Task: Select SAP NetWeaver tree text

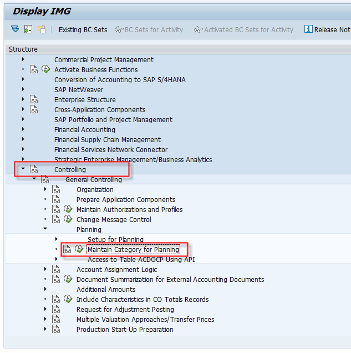Action: pyautogui.click(x=79, y=89)
